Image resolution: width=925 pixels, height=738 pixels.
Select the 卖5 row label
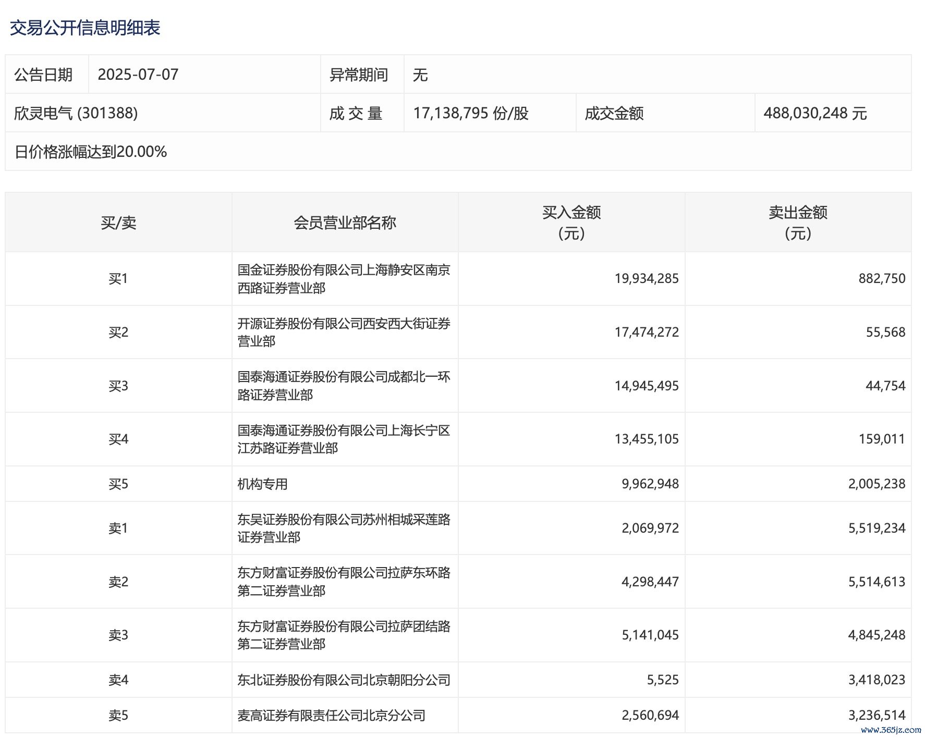(x=118, y=716)
